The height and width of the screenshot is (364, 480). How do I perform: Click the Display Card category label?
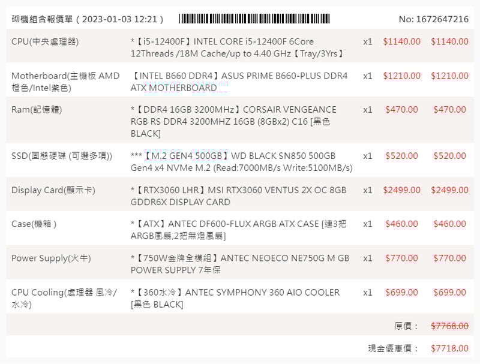click(x=53, y=190)
